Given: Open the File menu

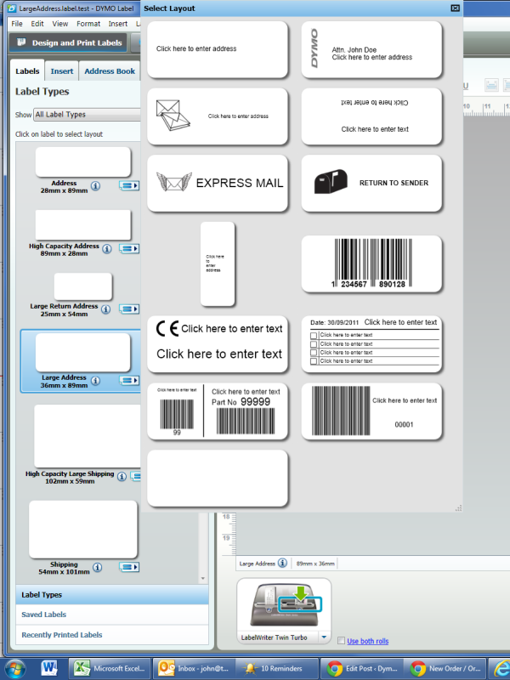Looking at the screenshot, I should [17, 24].
